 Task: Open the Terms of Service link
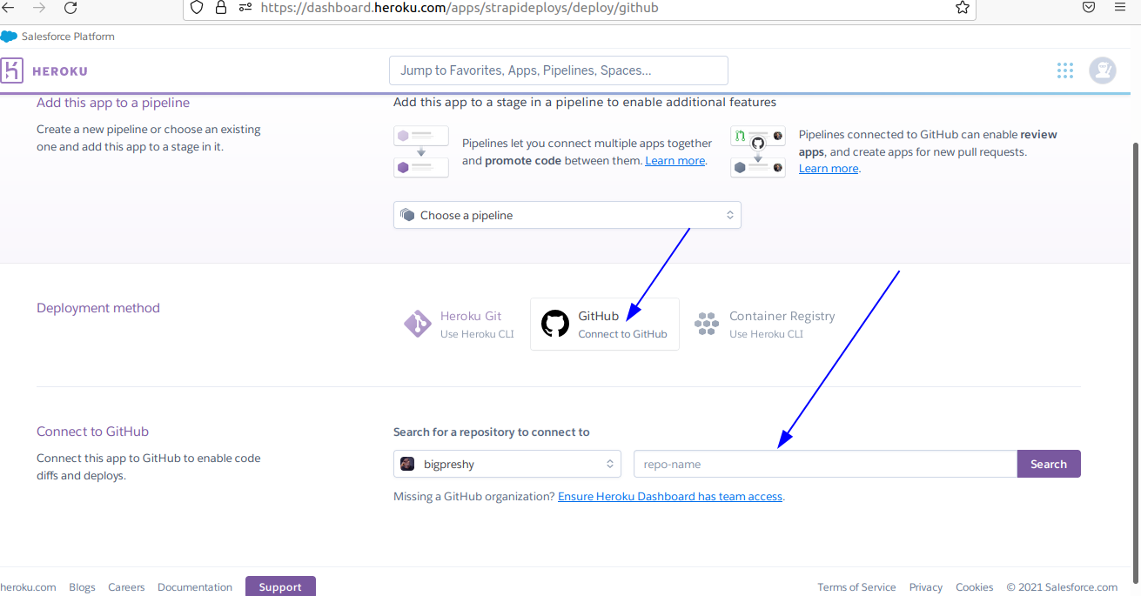pos(856,587)
